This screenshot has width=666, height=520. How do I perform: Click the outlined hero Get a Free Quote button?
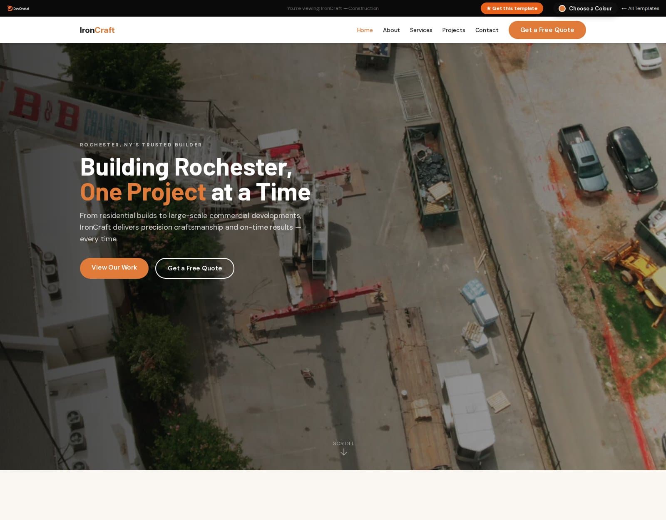coord(195,268)
